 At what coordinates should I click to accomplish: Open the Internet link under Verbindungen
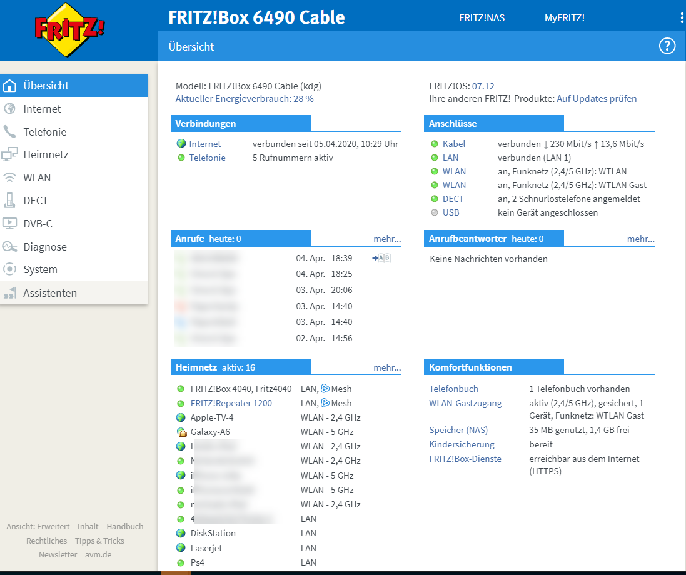coord(204,143)
